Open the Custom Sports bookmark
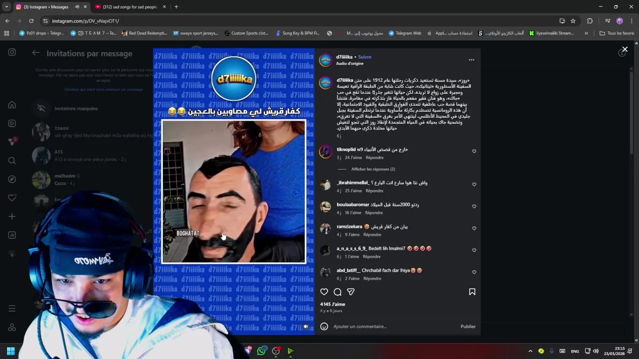This screenshot has height=359, width=639. (x=246, y=33)
